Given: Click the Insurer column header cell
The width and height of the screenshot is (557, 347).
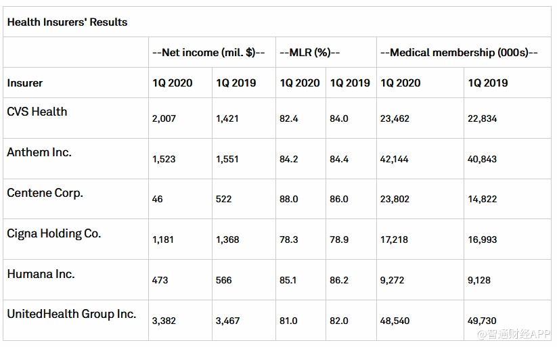Looking at the screenshot, I should click(25, 83).
